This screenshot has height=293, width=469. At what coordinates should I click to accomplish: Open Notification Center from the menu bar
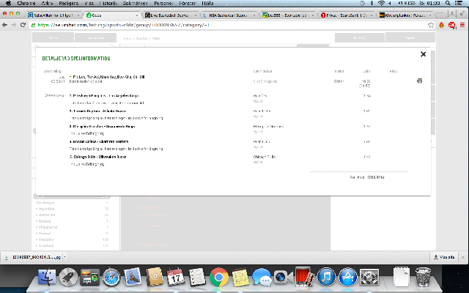click(459, 3)
